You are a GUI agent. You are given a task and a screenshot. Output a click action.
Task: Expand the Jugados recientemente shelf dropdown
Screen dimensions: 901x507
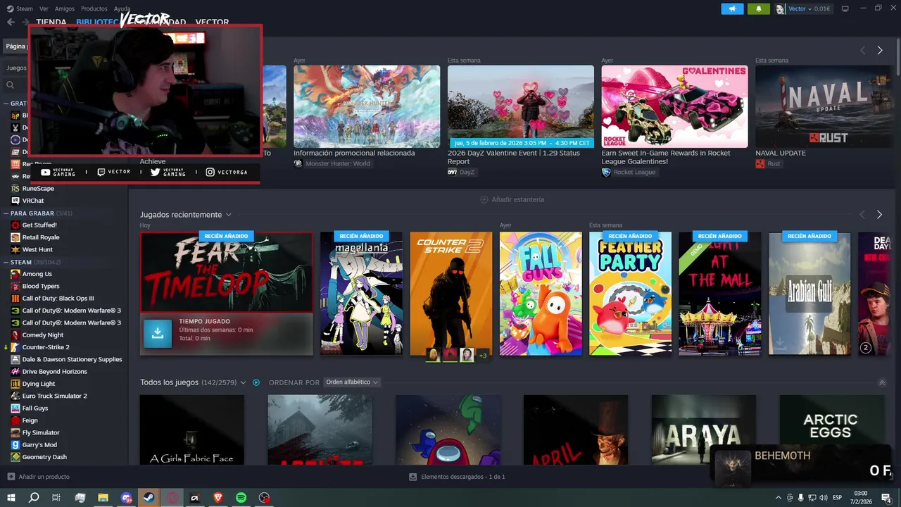[x=229, y=215]
